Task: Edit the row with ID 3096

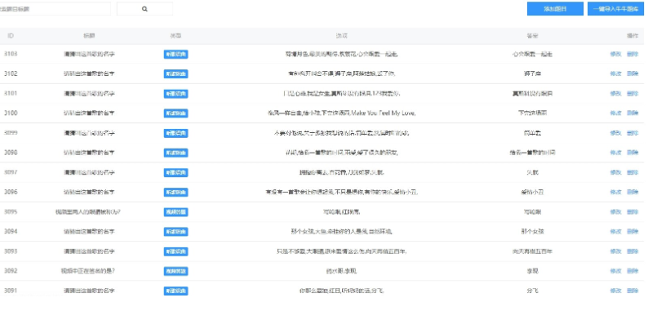Action: [615, 192]
